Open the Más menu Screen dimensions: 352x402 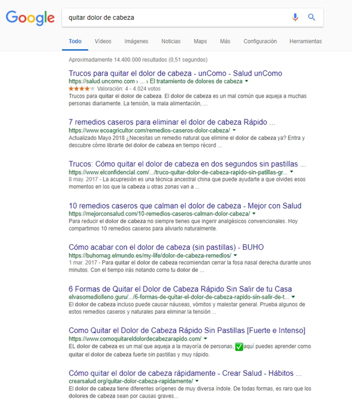(225, 41)
